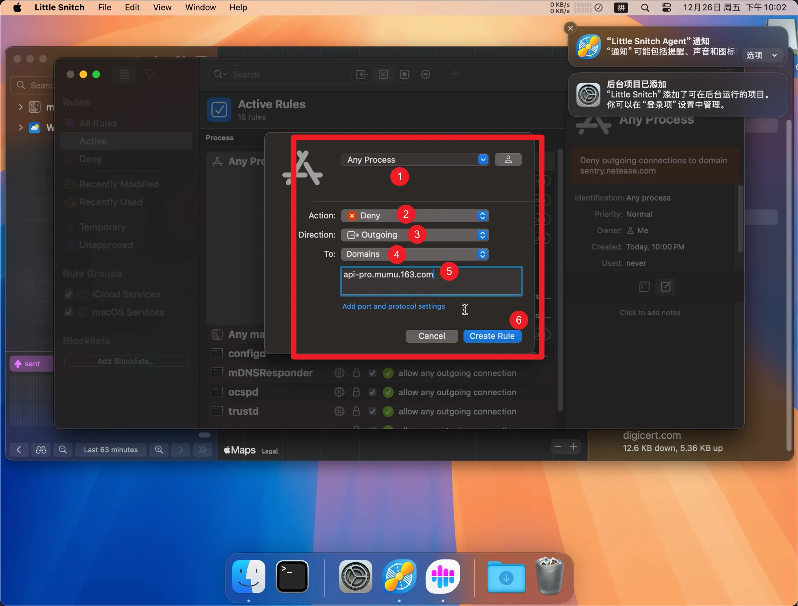The height and width of the screenshot is (606, 798).
Task: Toggle the trustd rule enabled checkbox
Action: 373,411
